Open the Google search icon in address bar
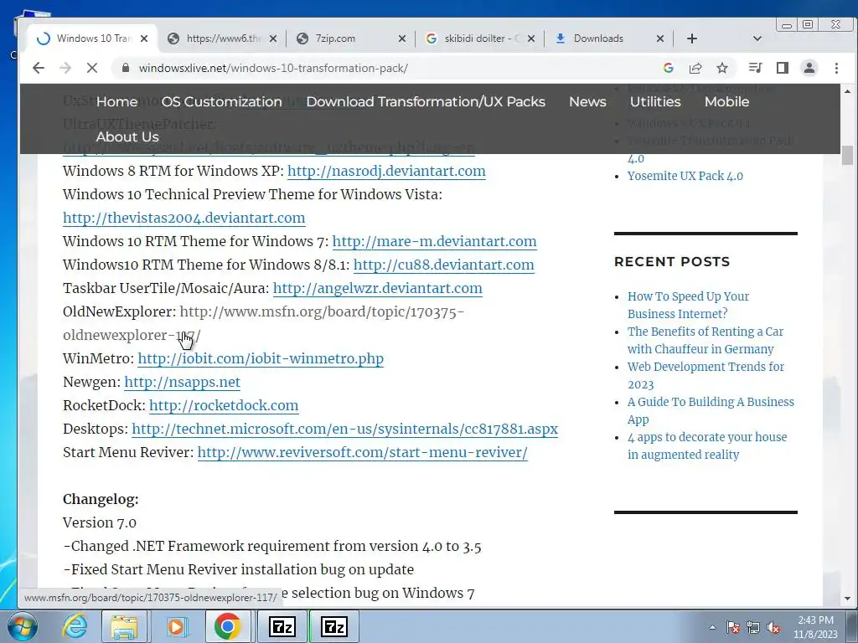Screen dimensions: 858x643 click(x=668, y=68)
